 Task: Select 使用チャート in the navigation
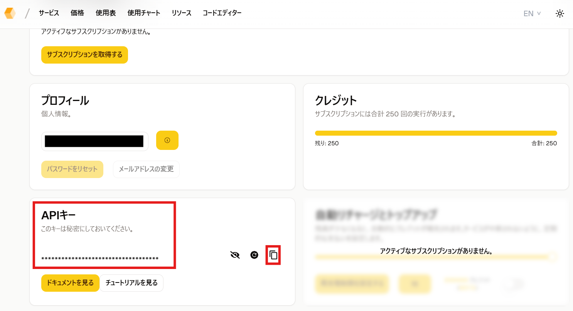[x=144, y=13]
